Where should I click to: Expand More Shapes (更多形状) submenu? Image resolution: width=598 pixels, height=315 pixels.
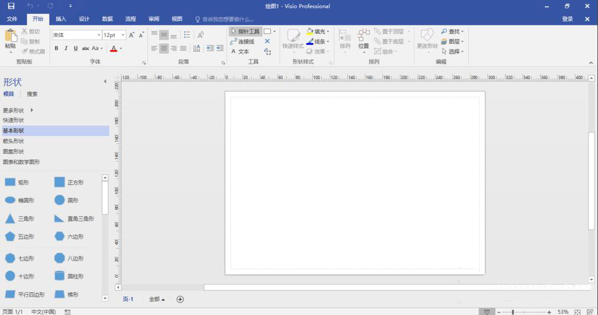click(18, 110)
